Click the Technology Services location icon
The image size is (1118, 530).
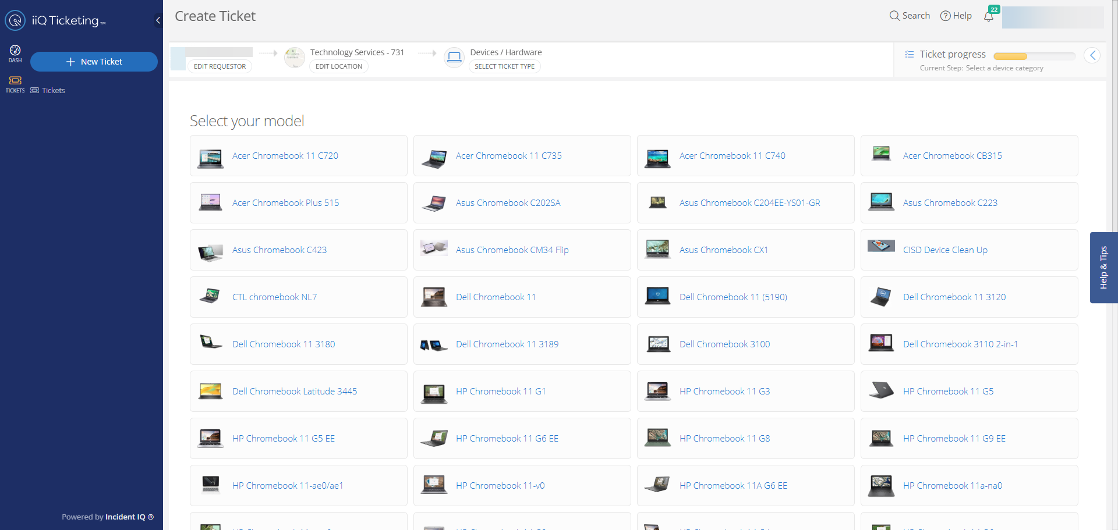coord(295,58)
